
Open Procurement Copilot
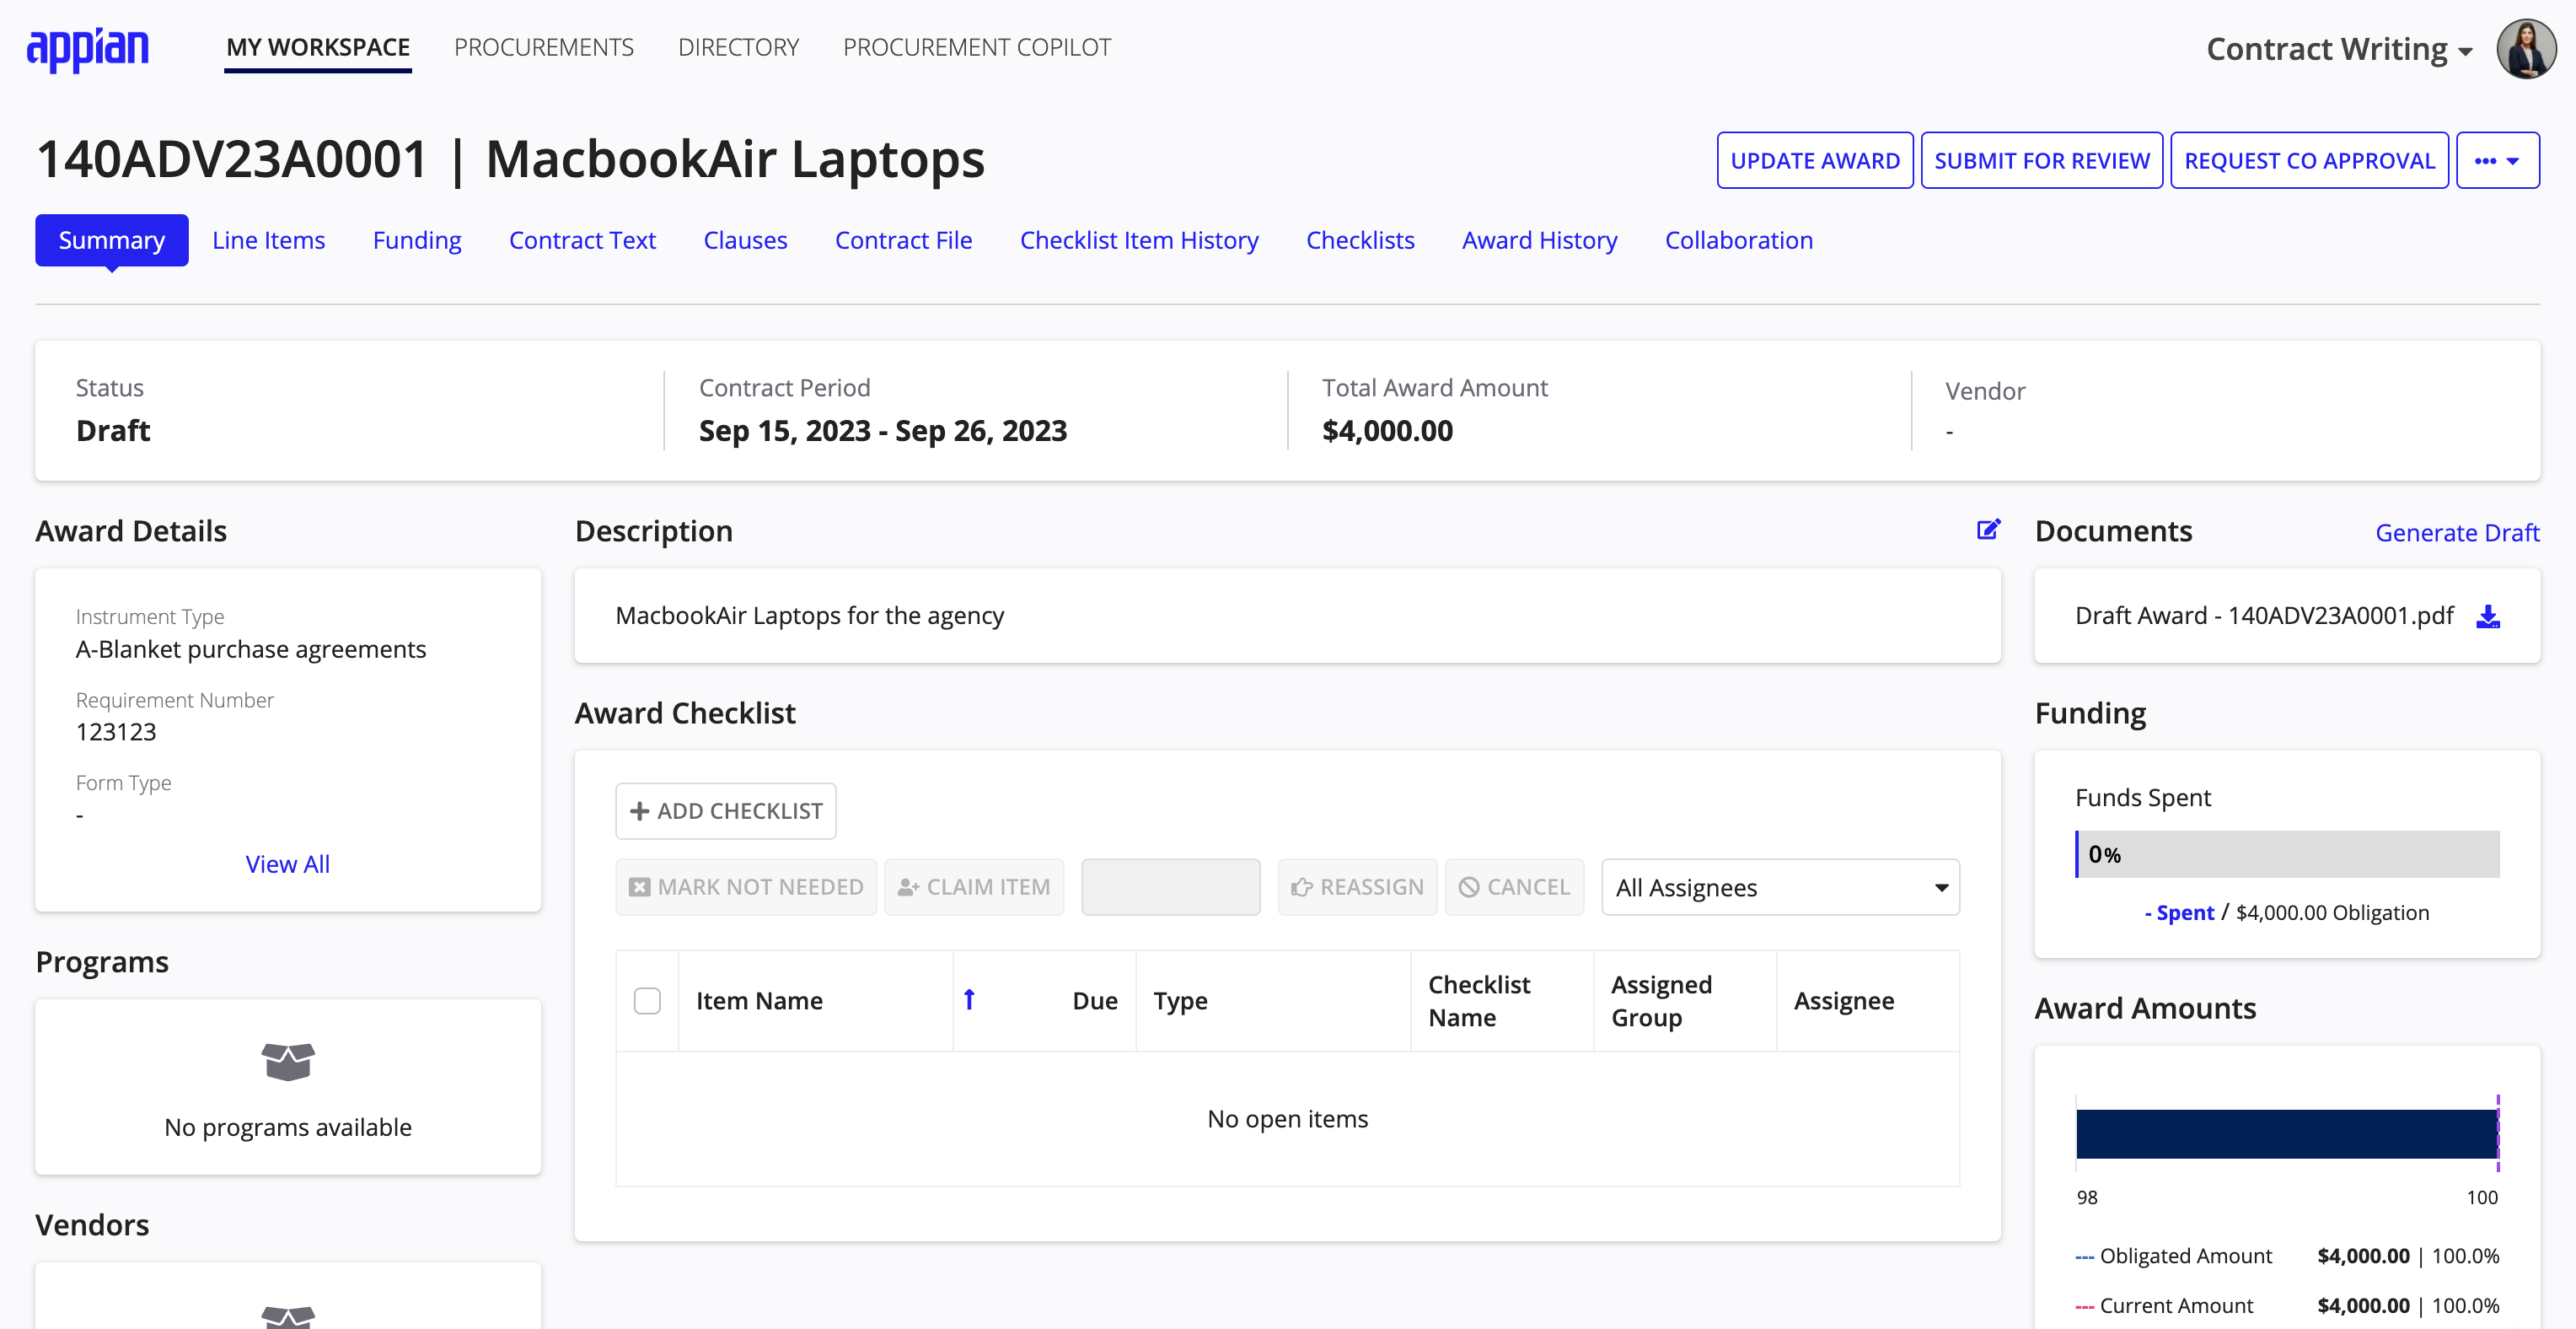976,48
